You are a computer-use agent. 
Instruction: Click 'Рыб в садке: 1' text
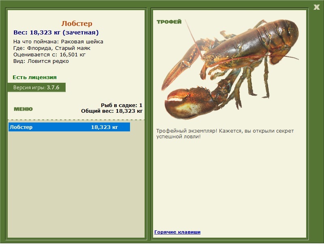(x=122, y=105)
